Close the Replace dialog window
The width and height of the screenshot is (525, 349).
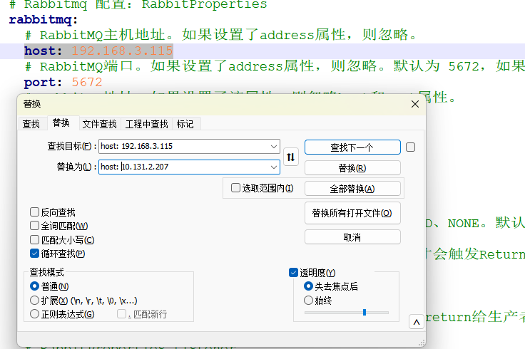414,104
